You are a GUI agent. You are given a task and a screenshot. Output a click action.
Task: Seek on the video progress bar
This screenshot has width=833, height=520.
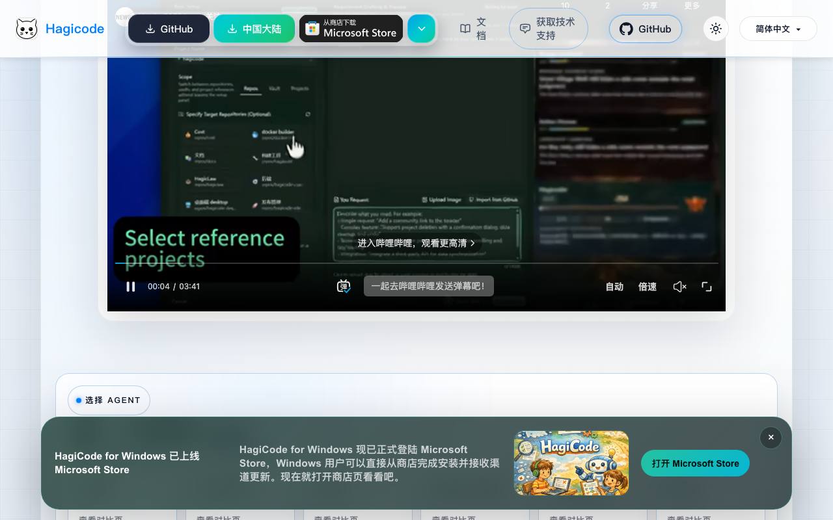[x=416, y=263]
